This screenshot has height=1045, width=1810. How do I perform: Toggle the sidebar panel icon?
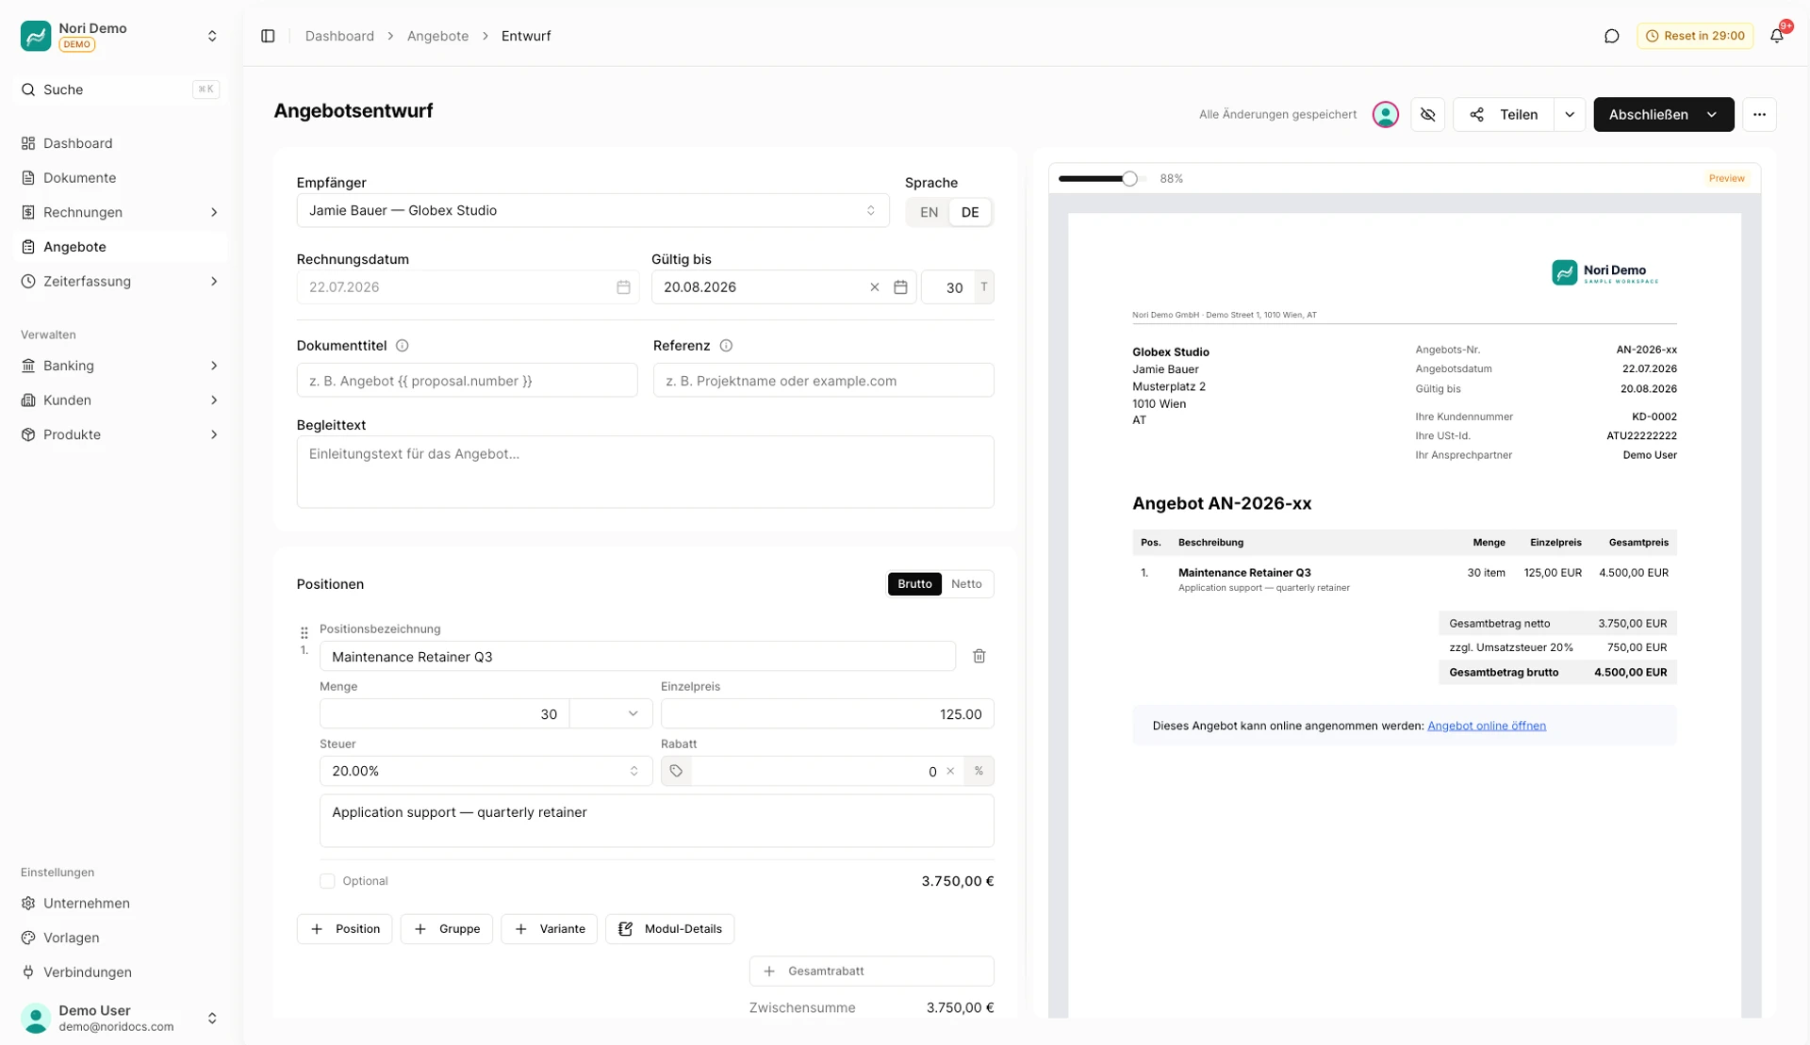click(268, 36)
